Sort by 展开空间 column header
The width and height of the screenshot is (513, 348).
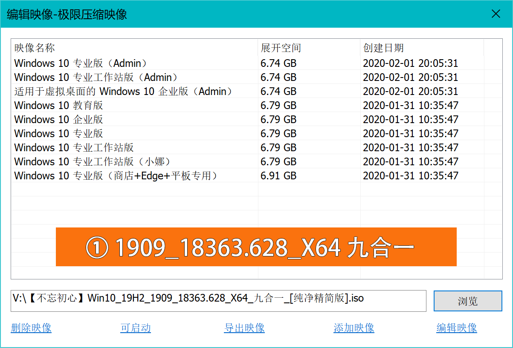(281, 48)
